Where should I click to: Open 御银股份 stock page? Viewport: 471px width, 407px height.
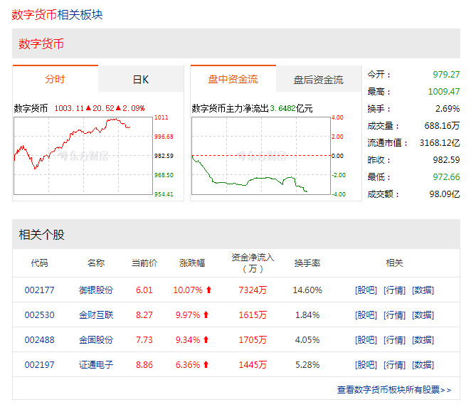(x=96, y=290)
